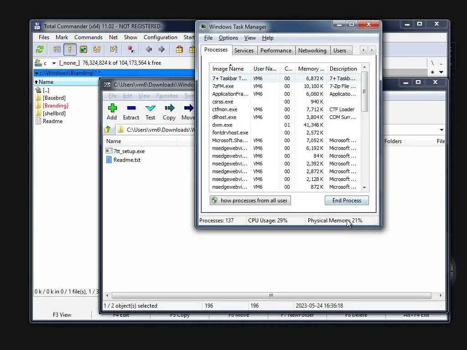Image resolution: width=467 pixels, height=350 pixels.
Task: Open the right panel history dropdown arrow
Action: coord(441,72)
